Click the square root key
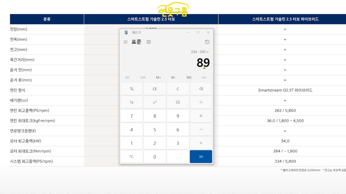 [x=178, y=102]
